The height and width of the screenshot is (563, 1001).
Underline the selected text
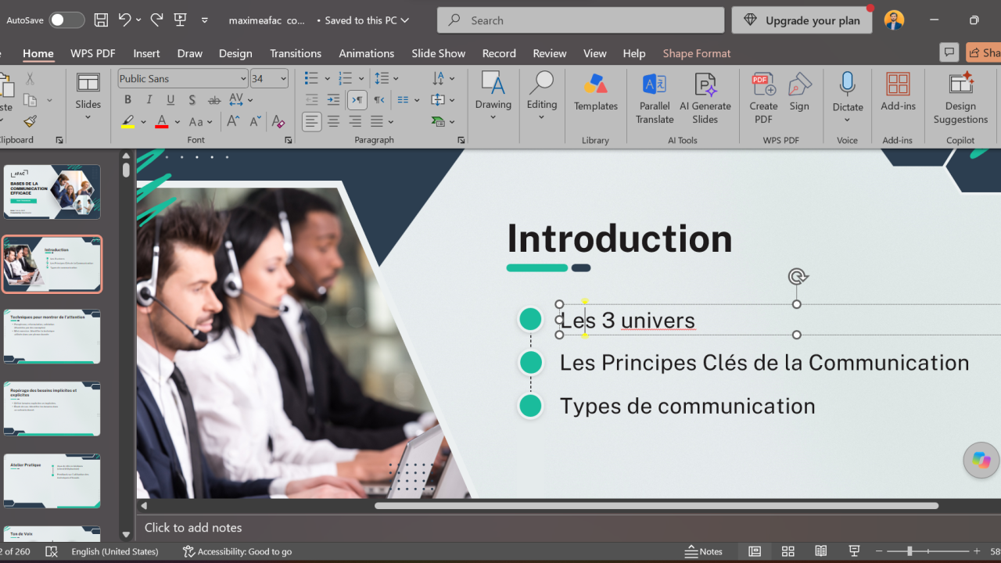[170, 100]
